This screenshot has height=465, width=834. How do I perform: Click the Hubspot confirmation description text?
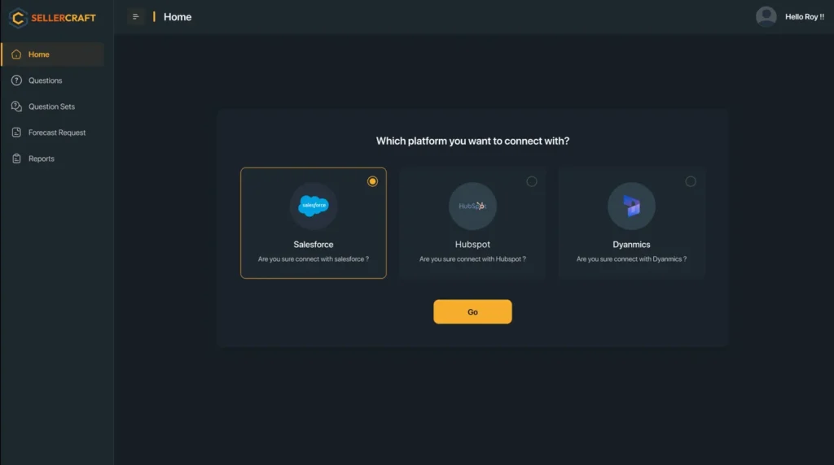pyautogui.click(x=472, y=259)
